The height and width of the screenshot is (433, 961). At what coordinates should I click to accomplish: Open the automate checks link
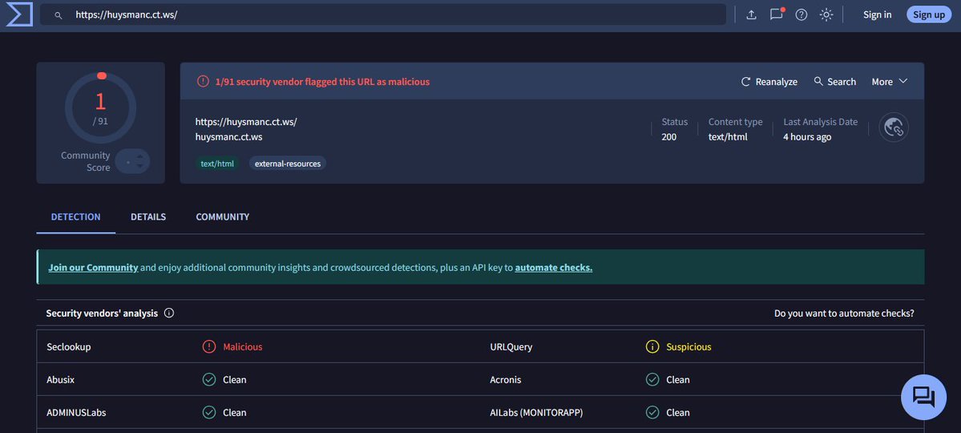[x=553, y=267]
